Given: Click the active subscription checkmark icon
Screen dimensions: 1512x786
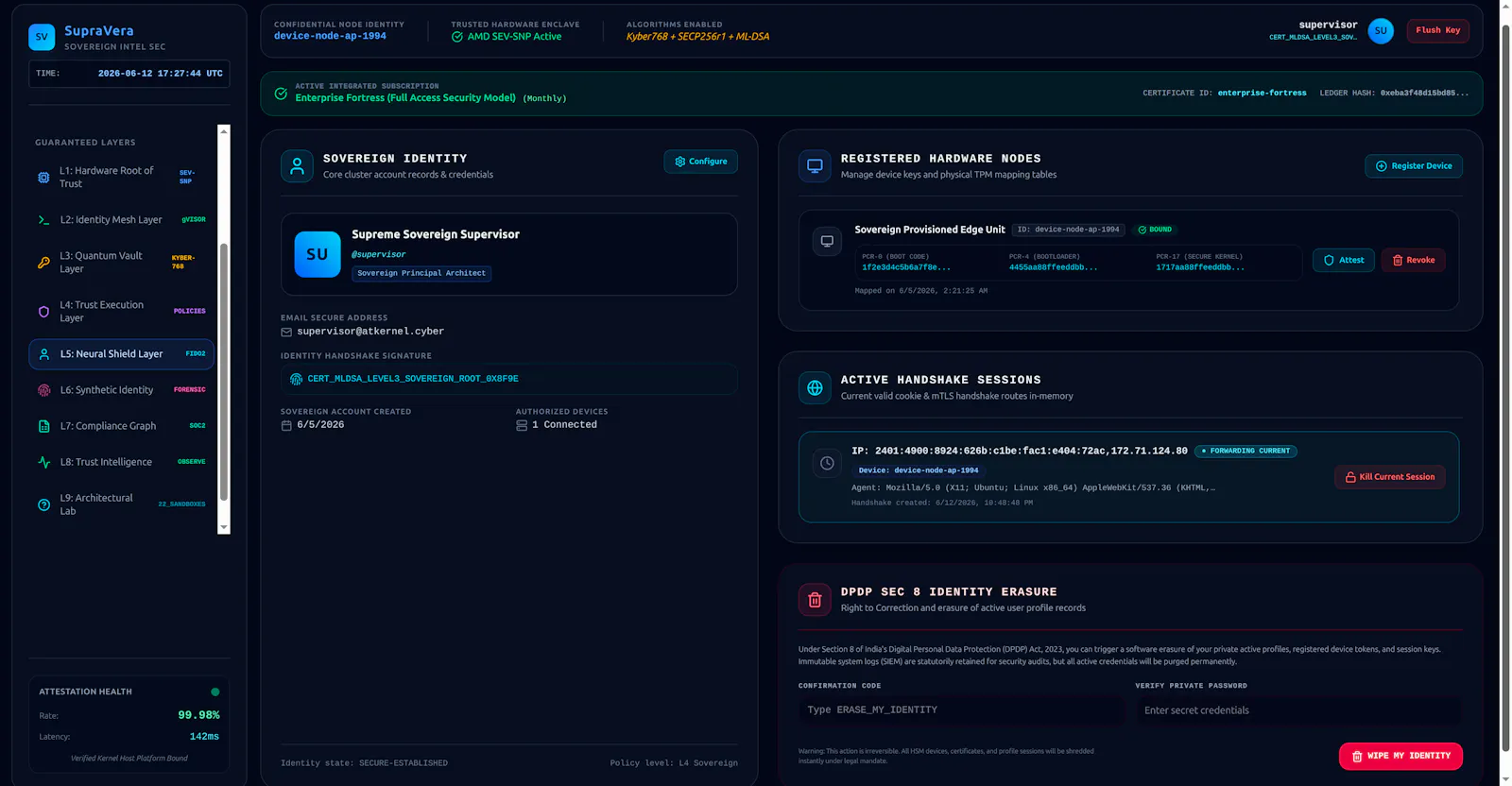Looking at the screenshot, I should pos(281,94).
